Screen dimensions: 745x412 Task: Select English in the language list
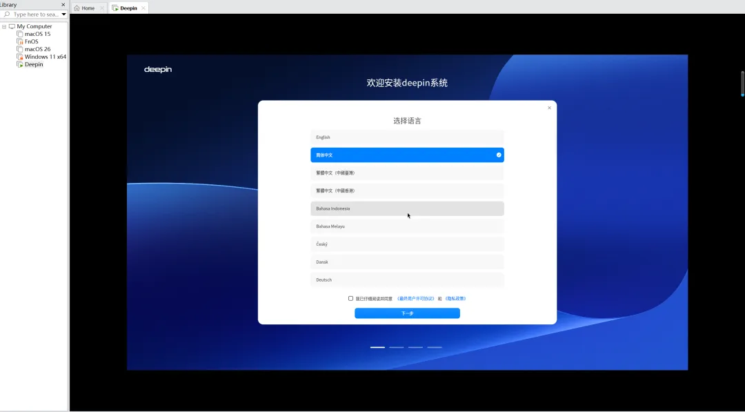coord(407,137)
